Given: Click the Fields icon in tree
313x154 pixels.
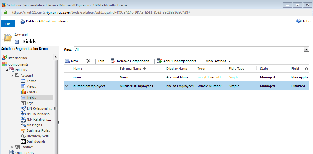Looking at the screenshot, I should coord(23,97).
